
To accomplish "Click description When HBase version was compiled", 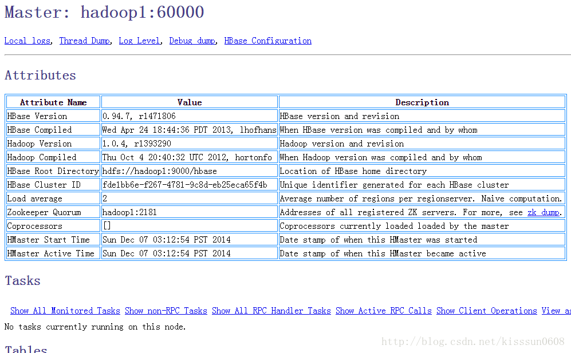I will [x=422, y=130].
